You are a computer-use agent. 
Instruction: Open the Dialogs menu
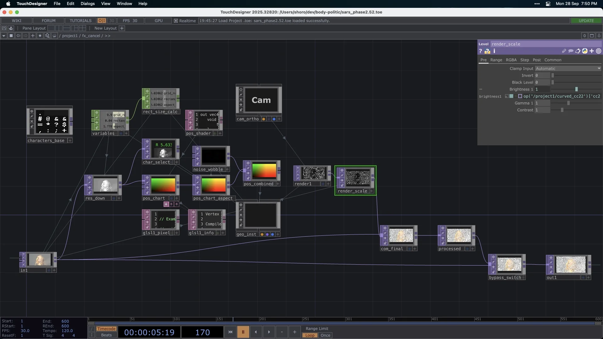87,3
